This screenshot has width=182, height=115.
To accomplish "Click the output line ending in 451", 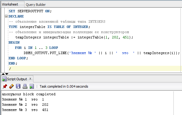I will [x=25, y=110].
